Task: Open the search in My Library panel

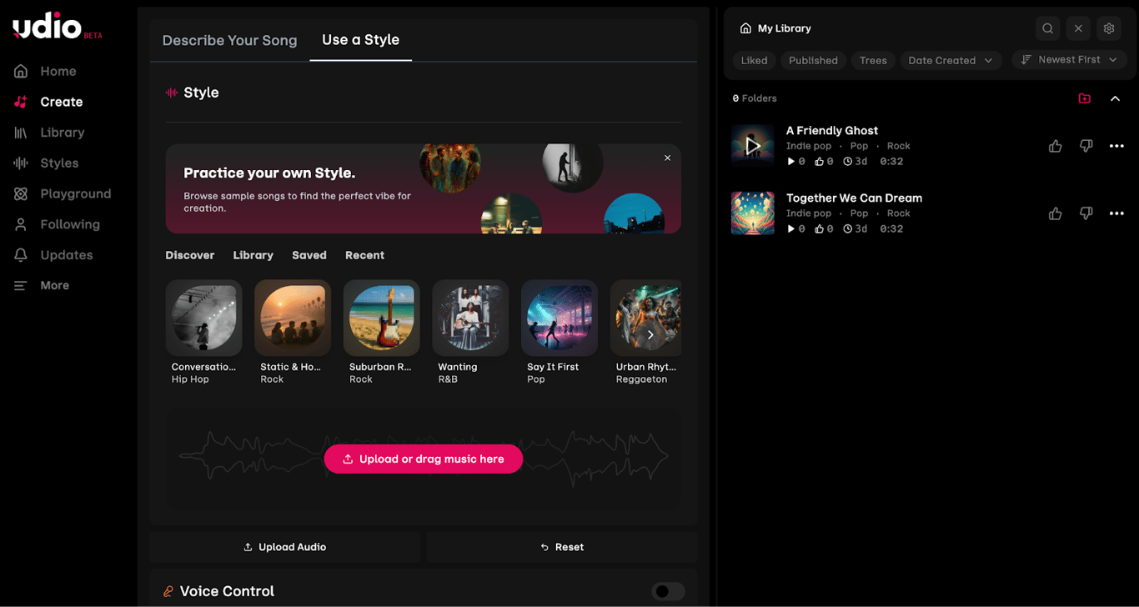Action: tap(1047, 28)
